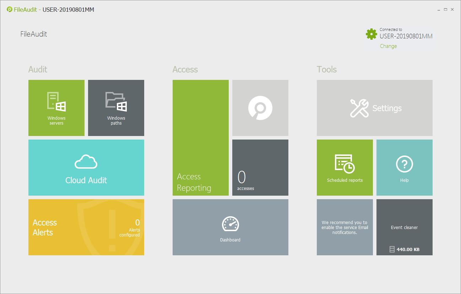Click the green gear connection icon
Viewport: 461px width, 294px height.
click(x=371, y=34)
